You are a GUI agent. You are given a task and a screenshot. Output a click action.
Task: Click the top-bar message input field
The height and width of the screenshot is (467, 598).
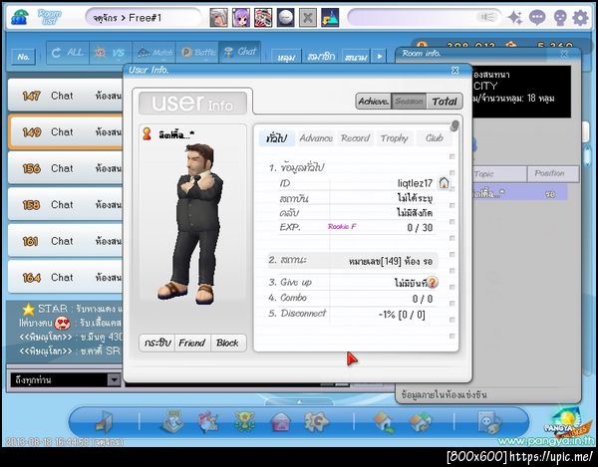click(x=425, y=18)
